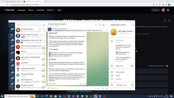Select the All chats folder in Telegram sidebar
This screenshot has height=98, width=174.
click(12, 30)
